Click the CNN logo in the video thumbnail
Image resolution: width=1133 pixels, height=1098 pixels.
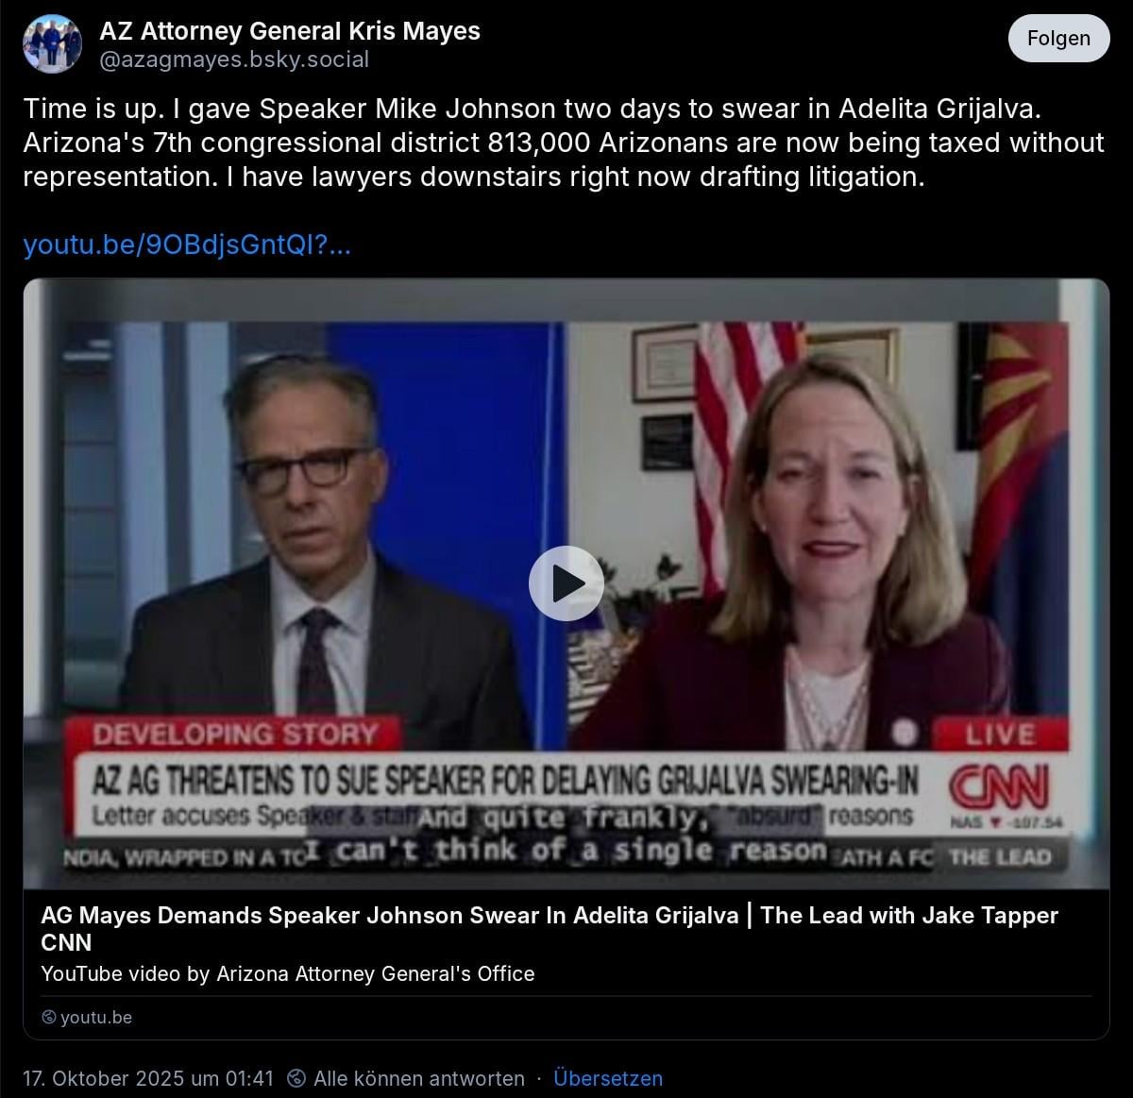tap(1000, 787)
